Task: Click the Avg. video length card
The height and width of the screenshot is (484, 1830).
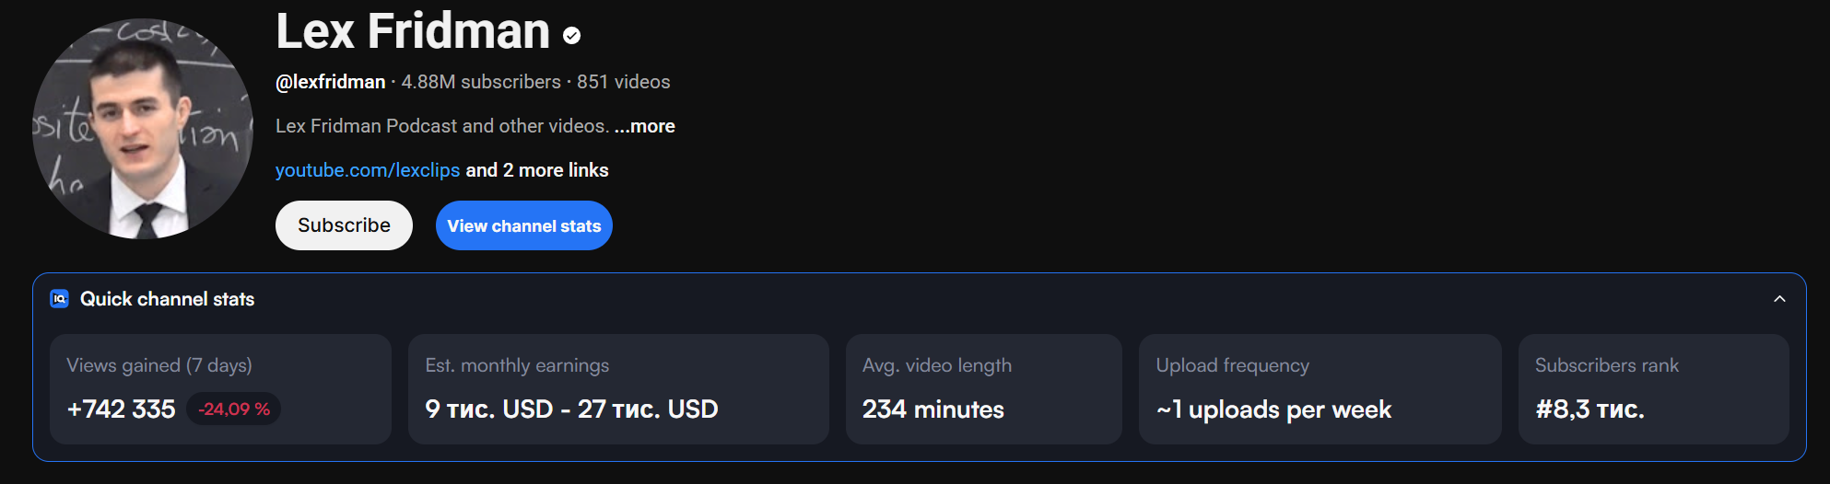Action: (983, 388)
